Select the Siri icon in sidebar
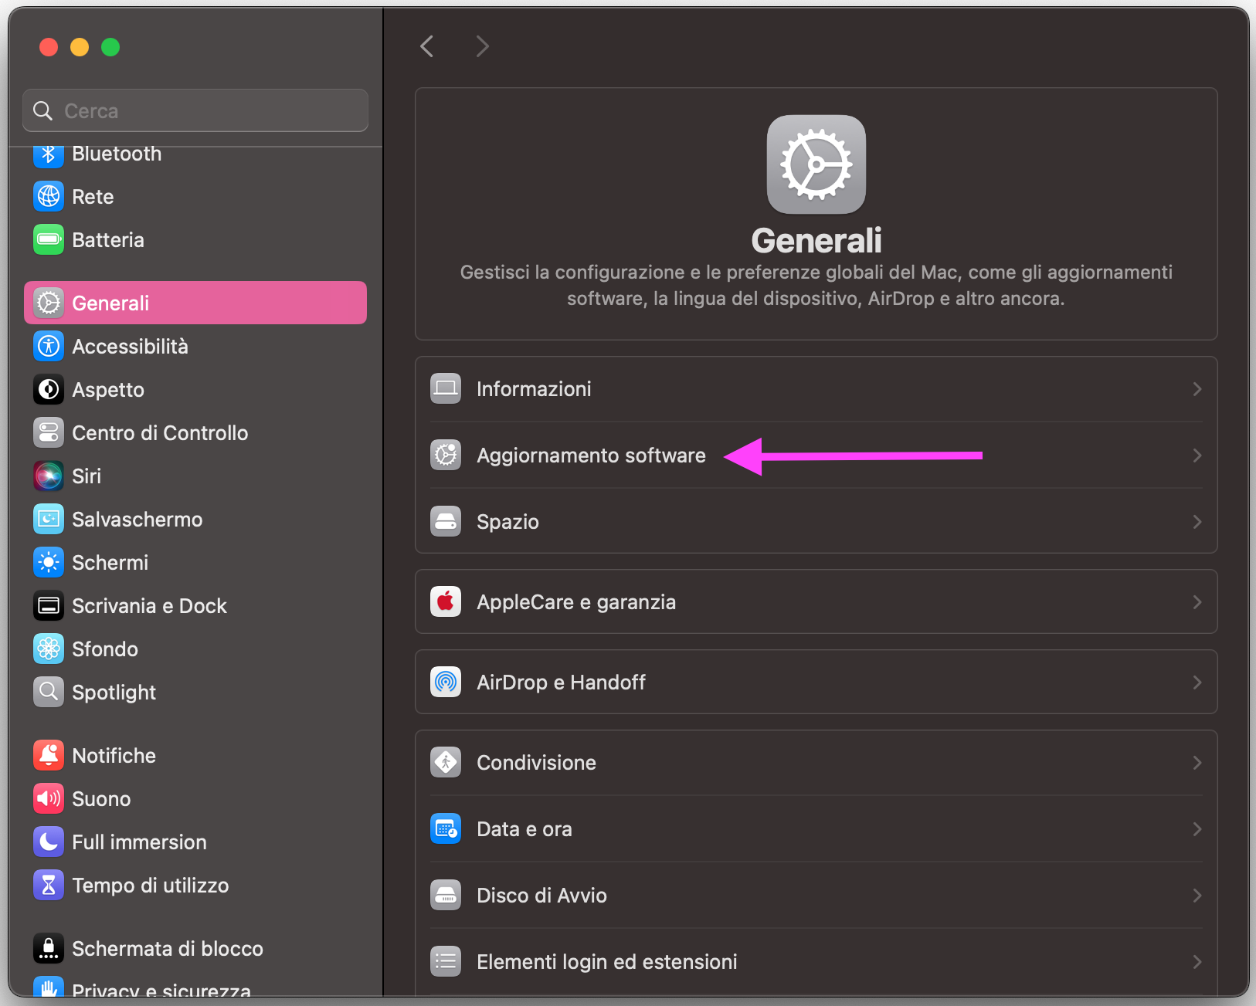Screen dimensions: 1256x1006 pyautogui.click(x=48, y=476)
